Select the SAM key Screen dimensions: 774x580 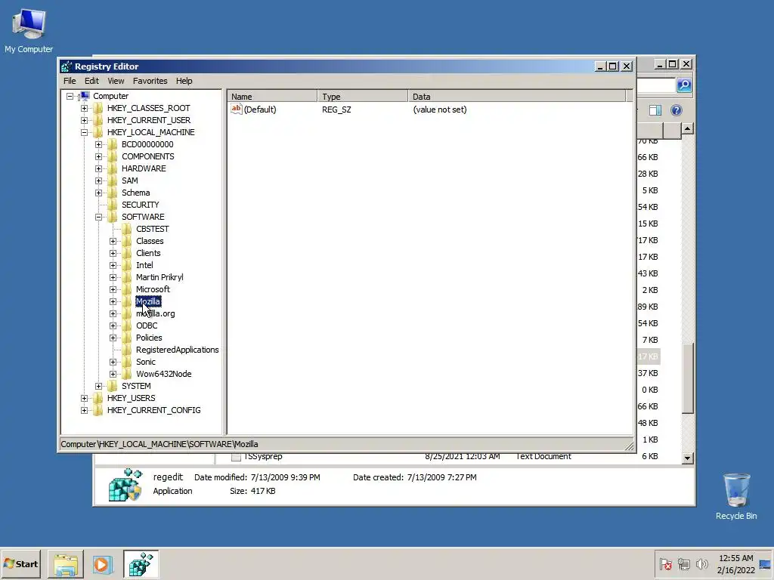pos(130,180)
